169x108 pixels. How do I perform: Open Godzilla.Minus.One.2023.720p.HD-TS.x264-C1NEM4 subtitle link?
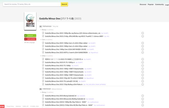pyautogui.click(x=64, y=78)
